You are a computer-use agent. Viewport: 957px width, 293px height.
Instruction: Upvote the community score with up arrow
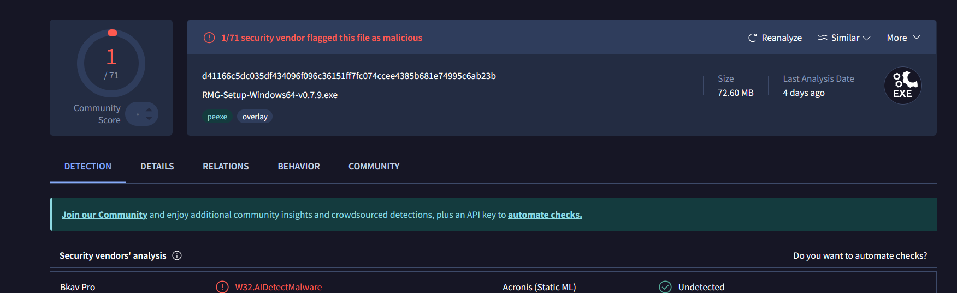coord(149,109)
